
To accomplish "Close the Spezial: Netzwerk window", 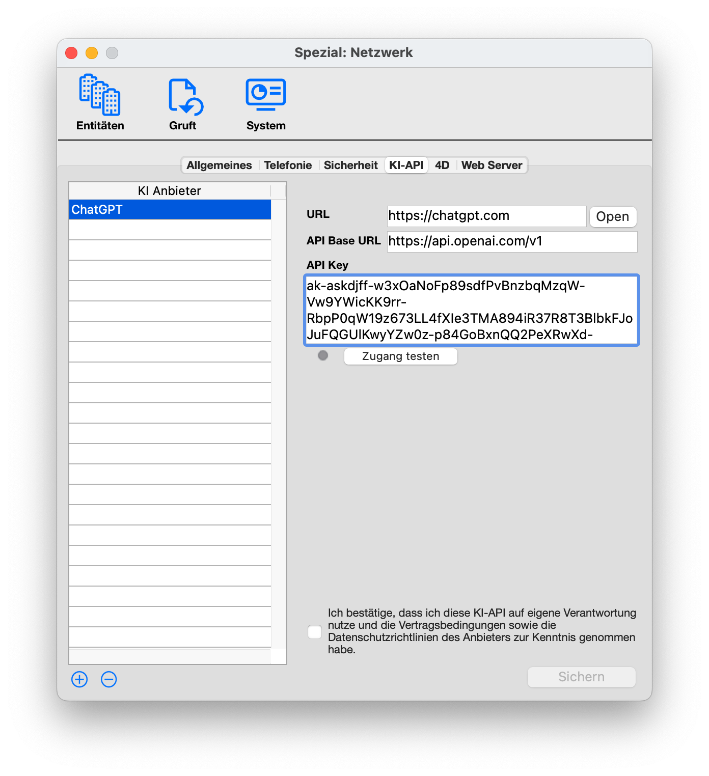I will point(71,53).
